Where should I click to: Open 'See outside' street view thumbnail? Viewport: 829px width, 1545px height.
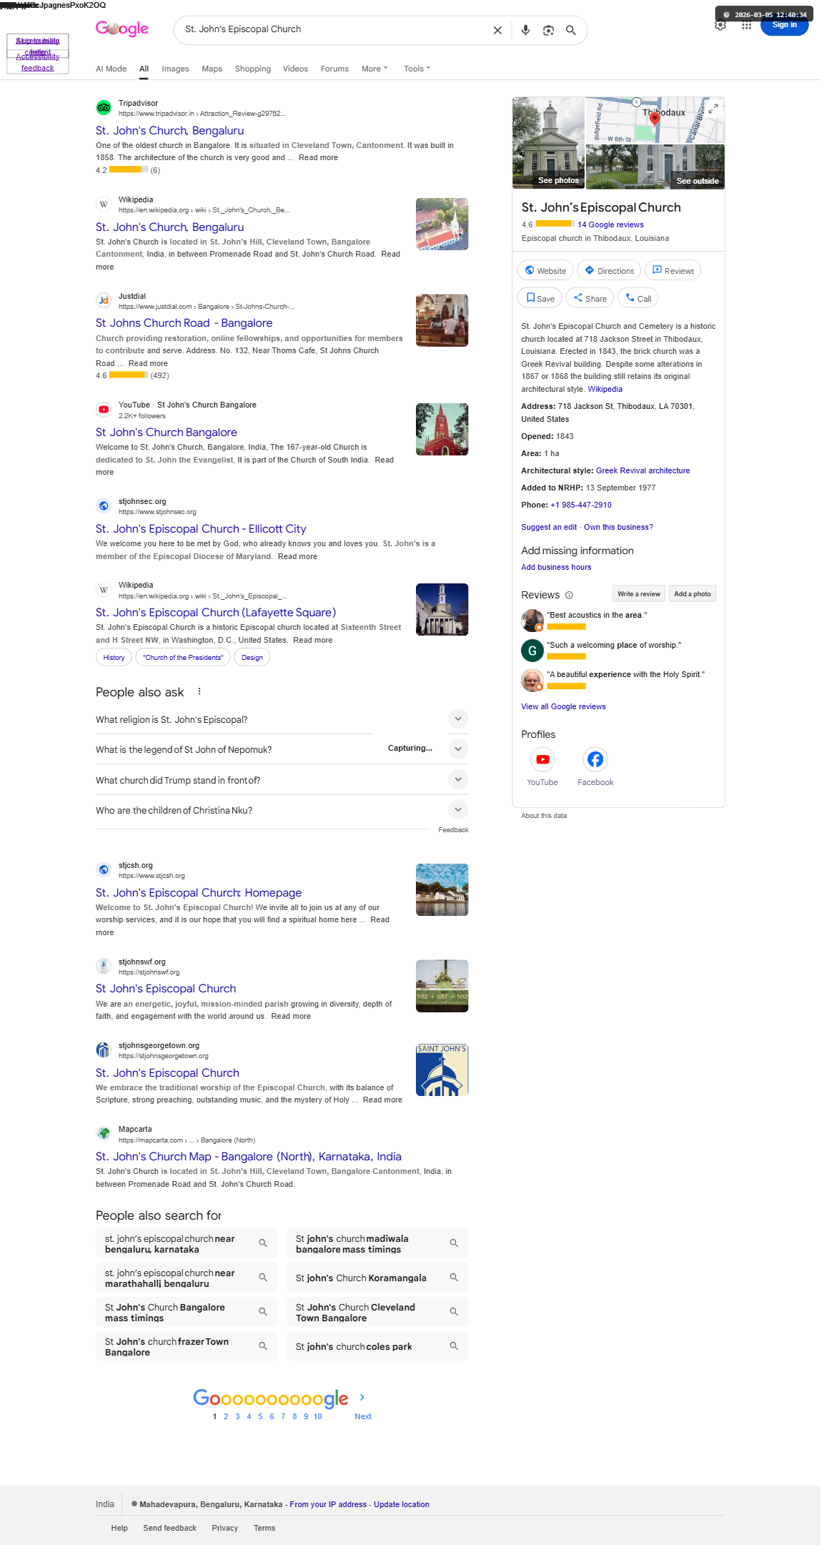[x=655, y=167]
